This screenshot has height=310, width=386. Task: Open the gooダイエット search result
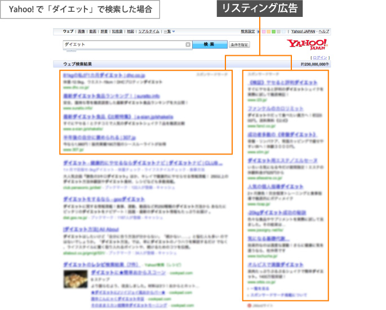104,199
